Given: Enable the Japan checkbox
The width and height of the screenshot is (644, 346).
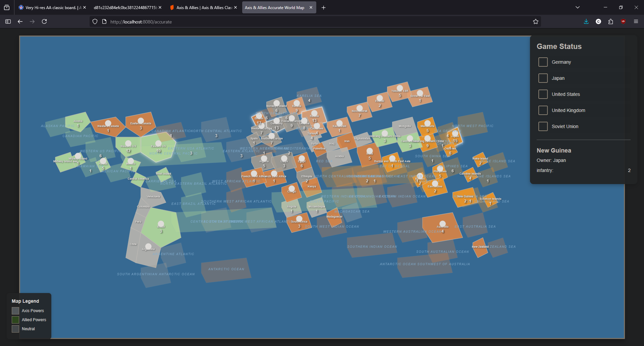Looking at the screenshot, I should point(543,78).
